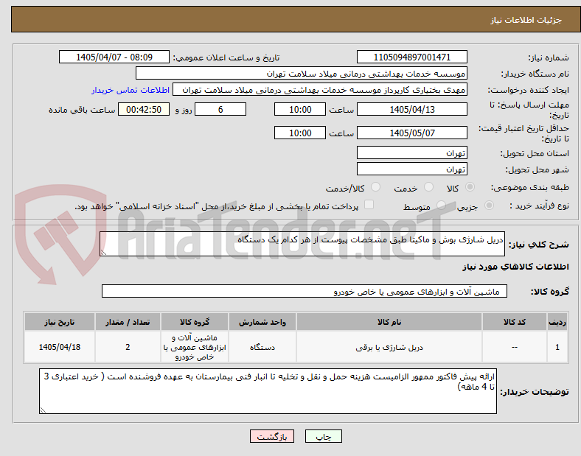Click the اطلاعات کالاهای مورد نیاز section heading
The height and width of the screenshot is (456, 581).
click(515, 267)
